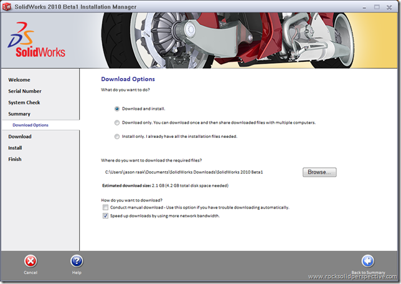Go to the Welcome step in sidebar
This screenshot has height=284, width=401.
tap(19, 80)
